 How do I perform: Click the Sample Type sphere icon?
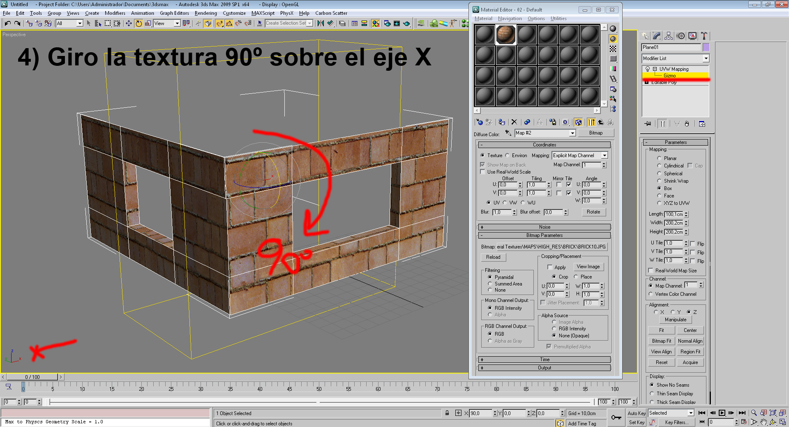(x=613, y=28)
